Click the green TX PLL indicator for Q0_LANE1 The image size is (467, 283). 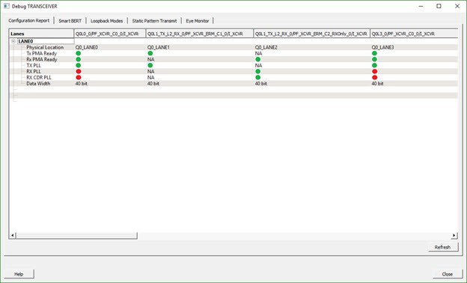[150, 65]
